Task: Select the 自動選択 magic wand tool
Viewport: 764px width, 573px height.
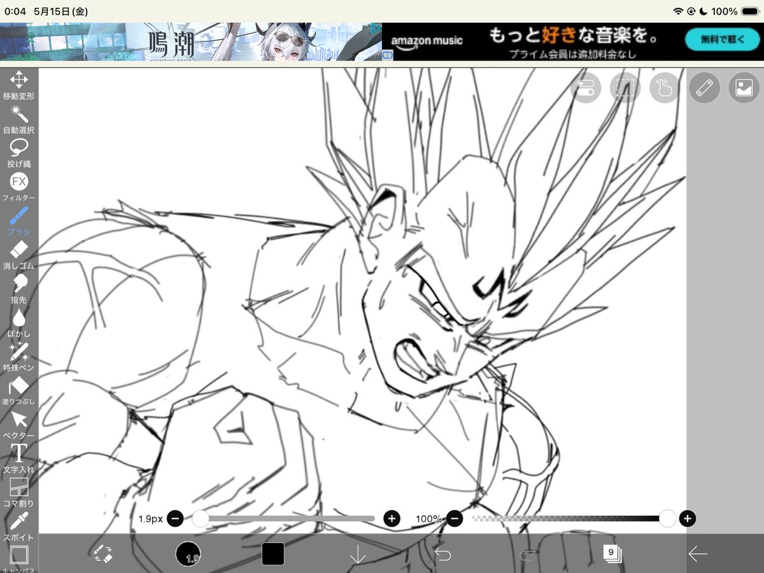Action: pos(19,119)
